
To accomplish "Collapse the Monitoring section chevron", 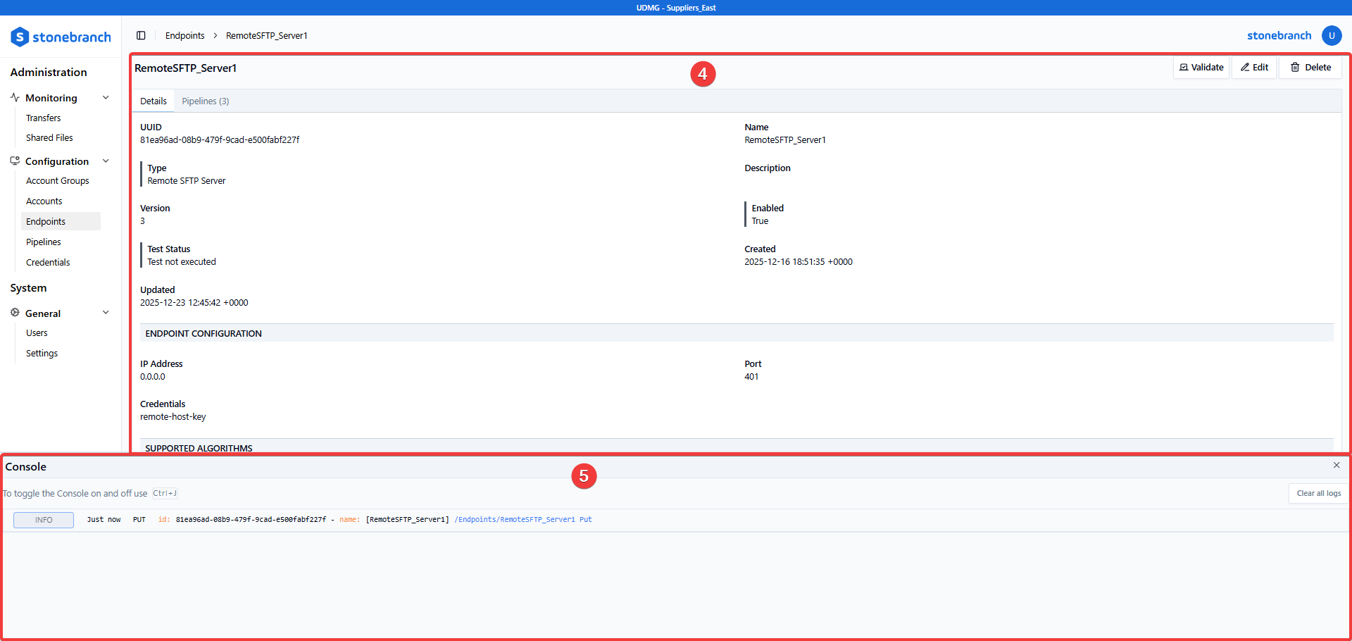I will pyautogui.click(x=106, y=97).
